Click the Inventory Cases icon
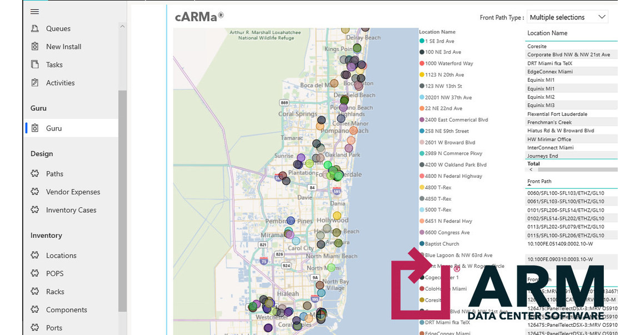Image resolution: width=640 pixels, height=335 pixels. 34,210
